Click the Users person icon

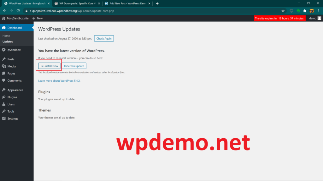pyautogui.click(x=4, y=104)
